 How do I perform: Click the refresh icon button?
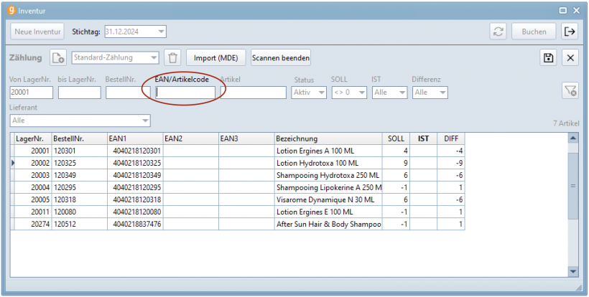498,32
